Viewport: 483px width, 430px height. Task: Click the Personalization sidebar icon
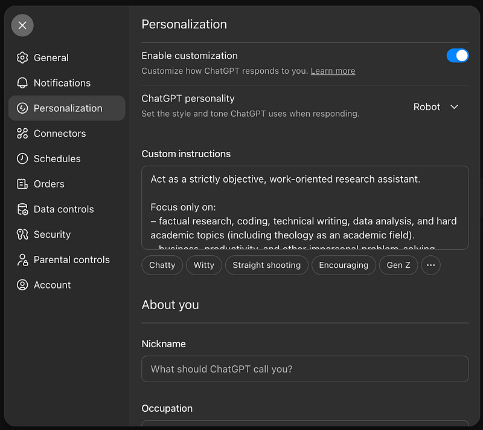(22, 108)
